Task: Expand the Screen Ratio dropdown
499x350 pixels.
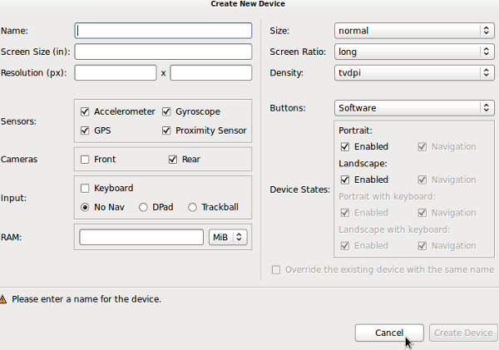Action: [x=414, y=52]
